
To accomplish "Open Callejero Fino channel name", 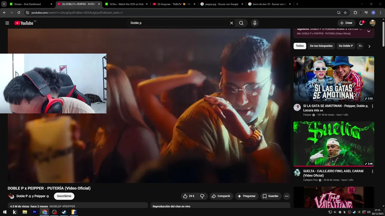I will point(310,180).
